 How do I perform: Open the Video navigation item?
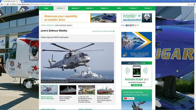119,8
